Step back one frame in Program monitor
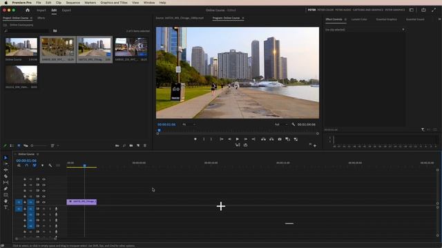442x248 pixels. point(230,139)
